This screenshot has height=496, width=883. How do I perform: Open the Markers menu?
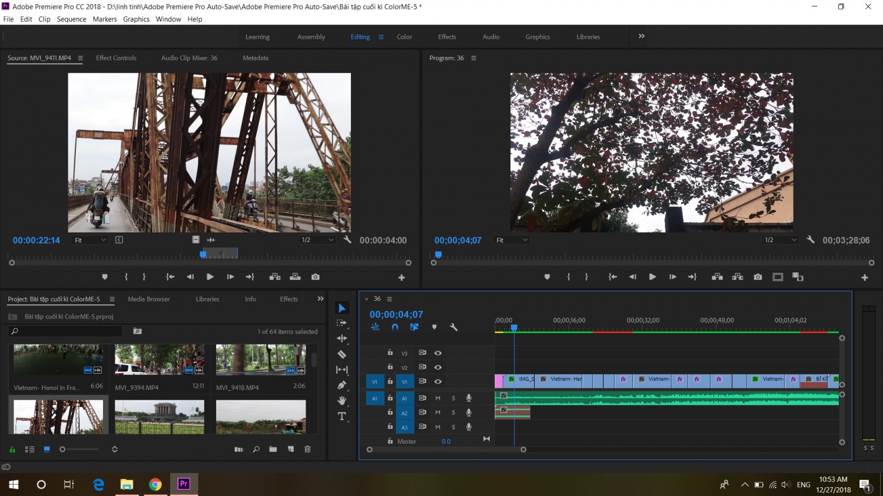click(105, 19)
